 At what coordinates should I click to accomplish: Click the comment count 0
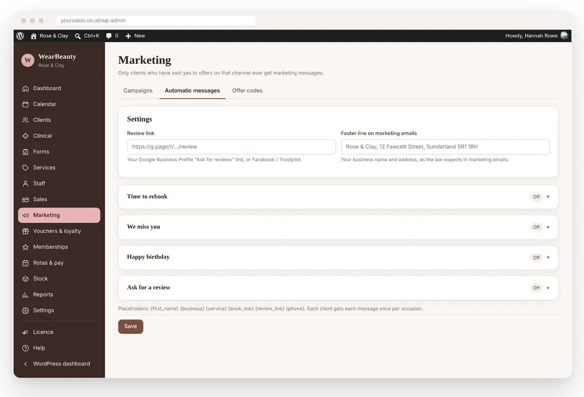(x=117, y=36)
